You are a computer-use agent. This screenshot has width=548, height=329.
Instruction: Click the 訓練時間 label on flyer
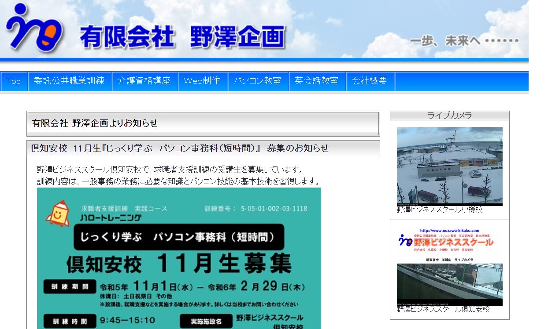(x=70, y=321)
